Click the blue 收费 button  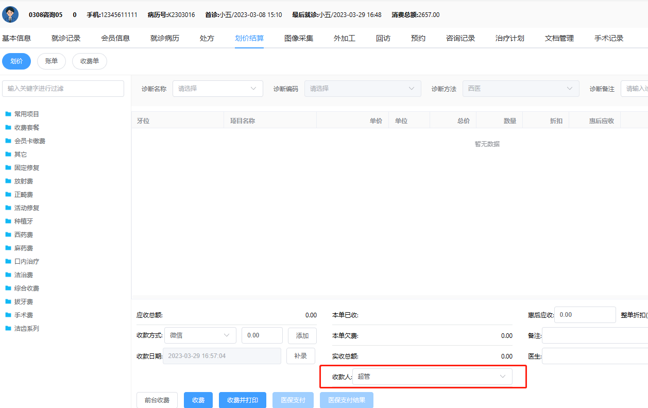[198, 400]
